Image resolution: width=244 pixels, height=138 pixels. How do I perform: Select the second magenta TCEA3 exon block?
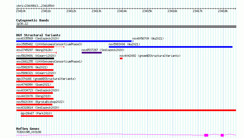[222, 135]
